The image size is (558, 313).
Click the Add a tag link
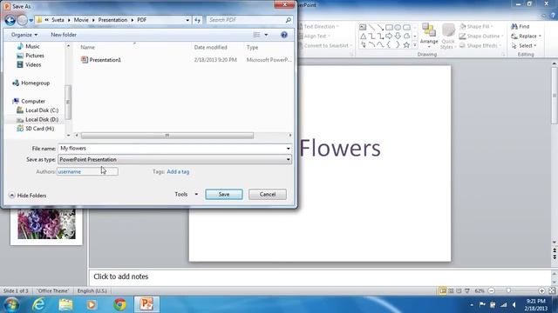178,172
